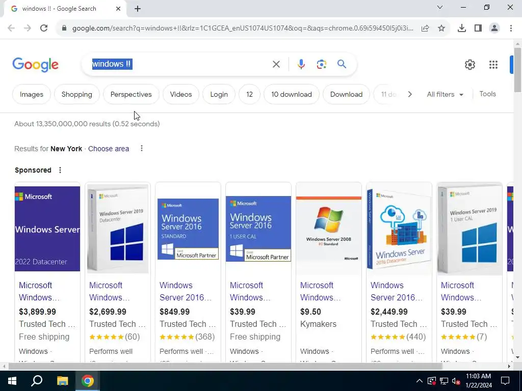Screen dimensions: 522x391
Task: Select the Images filter chip
Action: [x=31, y=94]
